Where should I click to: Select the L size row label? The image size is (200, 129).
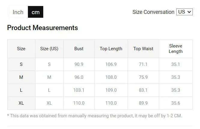click(x=21, y=90)
